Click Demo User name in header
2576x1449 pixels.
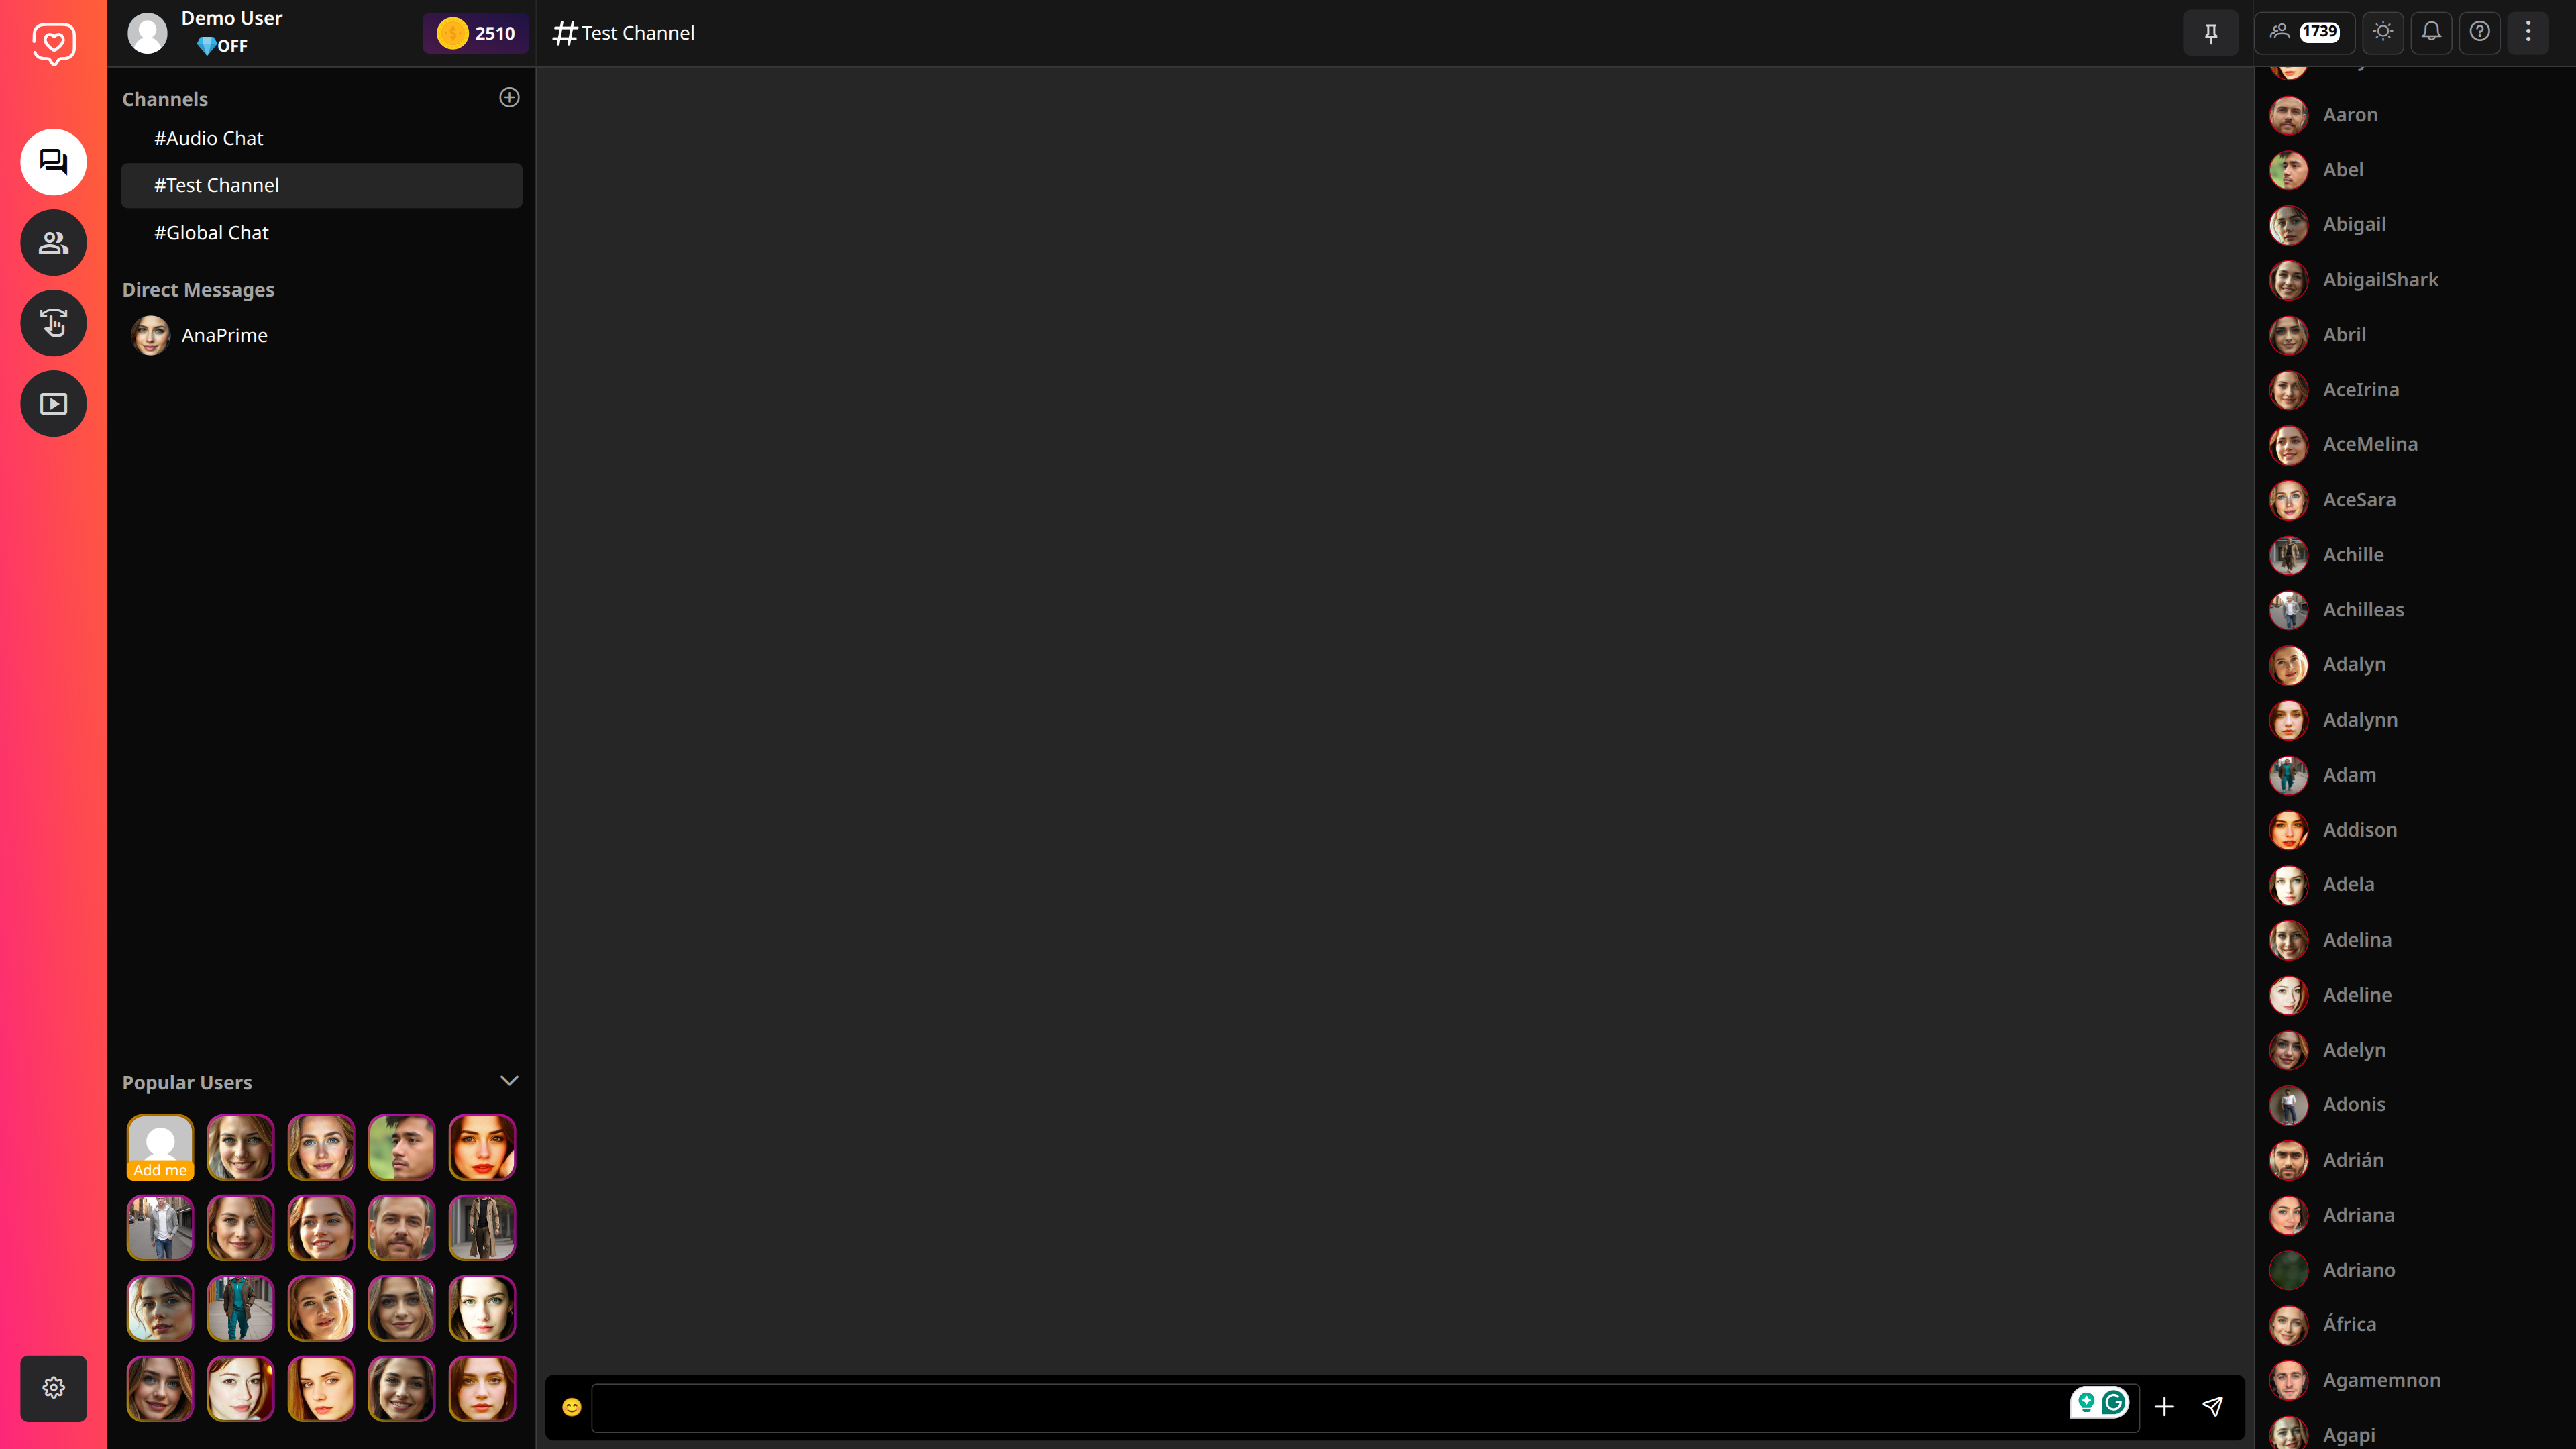pyautogui.click(x=232, y=18)
